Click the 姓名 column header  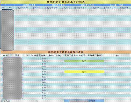(x=5, y=55)
